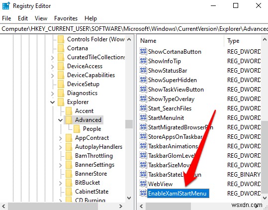Select the ShowTaskViewButton value name
Image resolution: width=268 pixels, height=210 pixels.
pos(176,90)
